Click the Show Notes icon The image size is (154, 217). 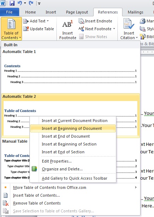(x=81, y=37)
